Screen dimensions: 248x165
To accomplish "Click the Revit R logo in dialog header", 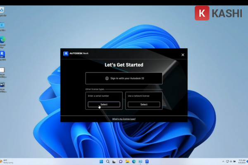I will pyautogui.click(x=66, y=54).
